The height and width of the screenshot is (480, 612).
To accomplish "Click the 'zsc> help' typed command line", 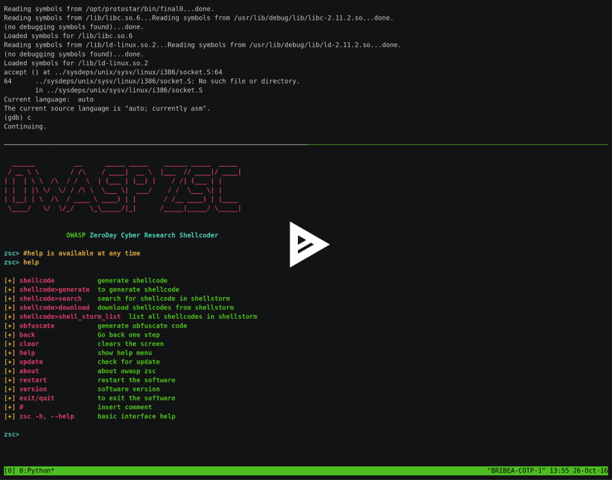I will click(21, 262).
